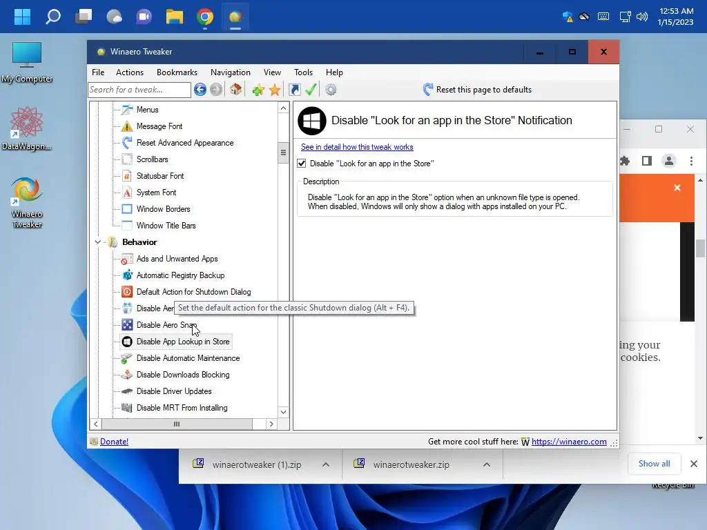Click the red Default Action for Shutdown icon
Viewport: 707px width, 530px height.
point(127,292)
